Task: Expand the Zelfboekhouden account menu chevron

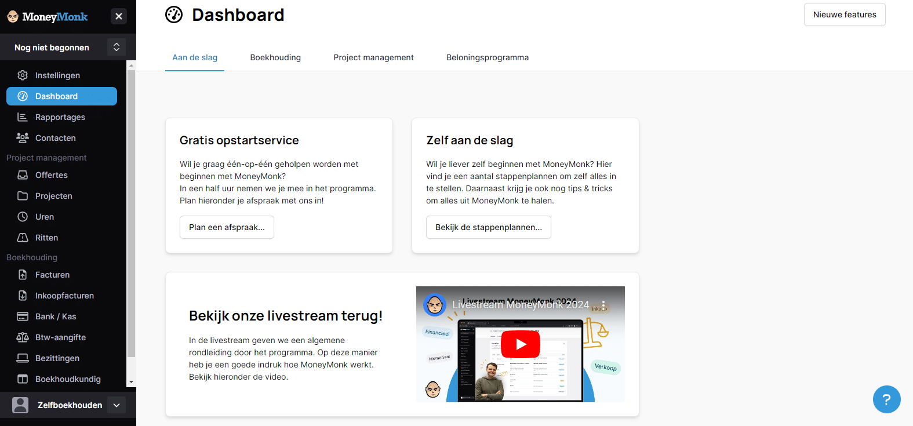Action: tap(117, 405)
